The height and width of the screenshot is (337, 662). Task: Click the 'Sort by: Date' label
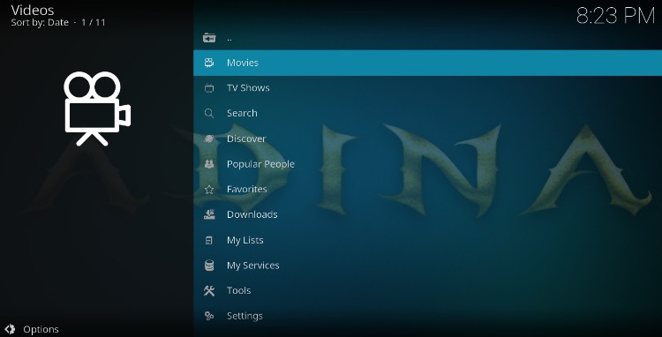[40, 23]
